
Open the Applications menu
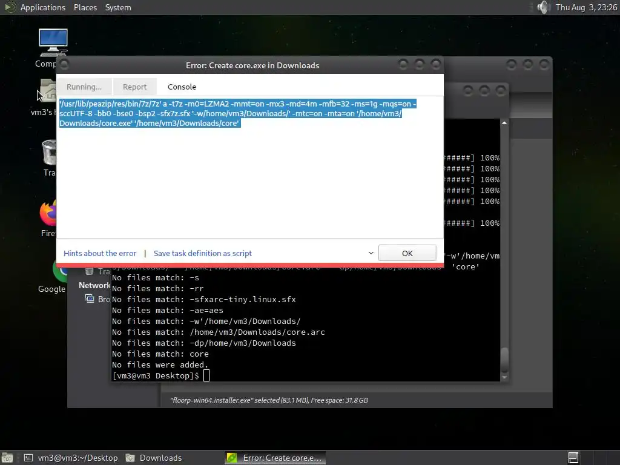pyautogui.click(x=43, y=7)
